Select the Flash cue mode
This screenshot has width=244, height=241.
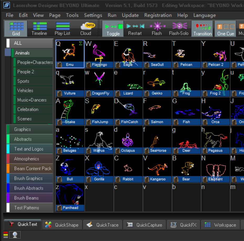[x=157, y=29]
